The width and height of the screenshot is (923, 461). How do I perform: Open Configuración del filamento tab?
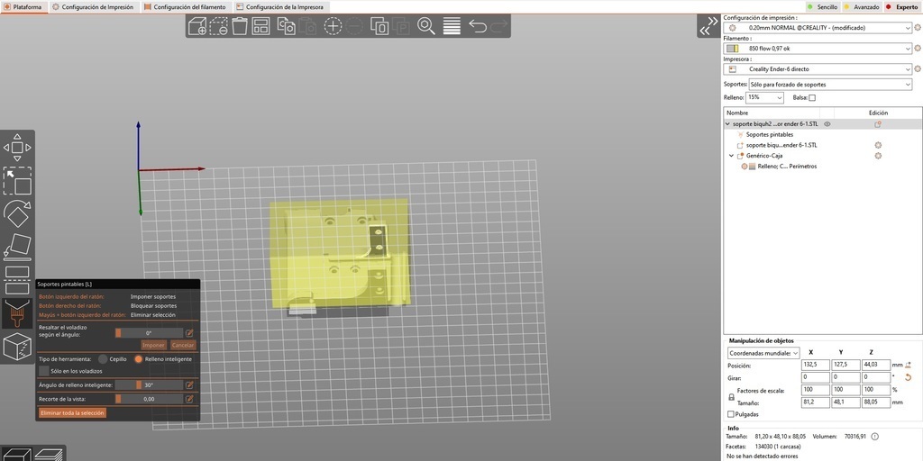[x=186, y=7]
